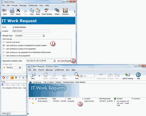This screenshot has width=146, height=116.
Task: Click the Check Spelling icon
Action: click(x=47, y=10)
